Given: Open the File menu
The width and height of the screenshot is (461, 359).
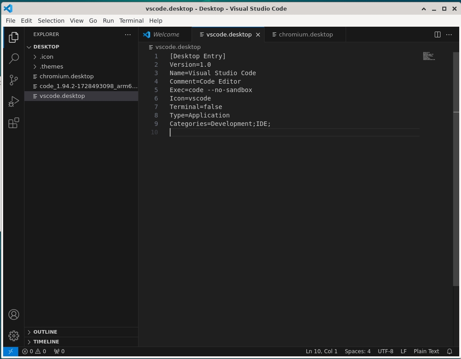Looking at the screenshot, I should point(11,20).
